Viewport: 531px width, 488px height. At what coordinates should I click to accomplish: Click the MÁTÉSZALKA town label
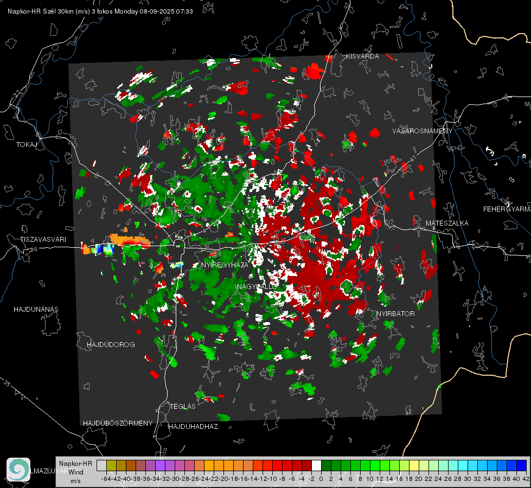coord(447,223)
